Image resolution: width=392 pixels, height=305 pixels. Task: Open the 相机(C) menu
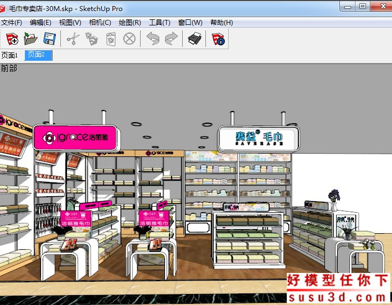coord(100,23)
